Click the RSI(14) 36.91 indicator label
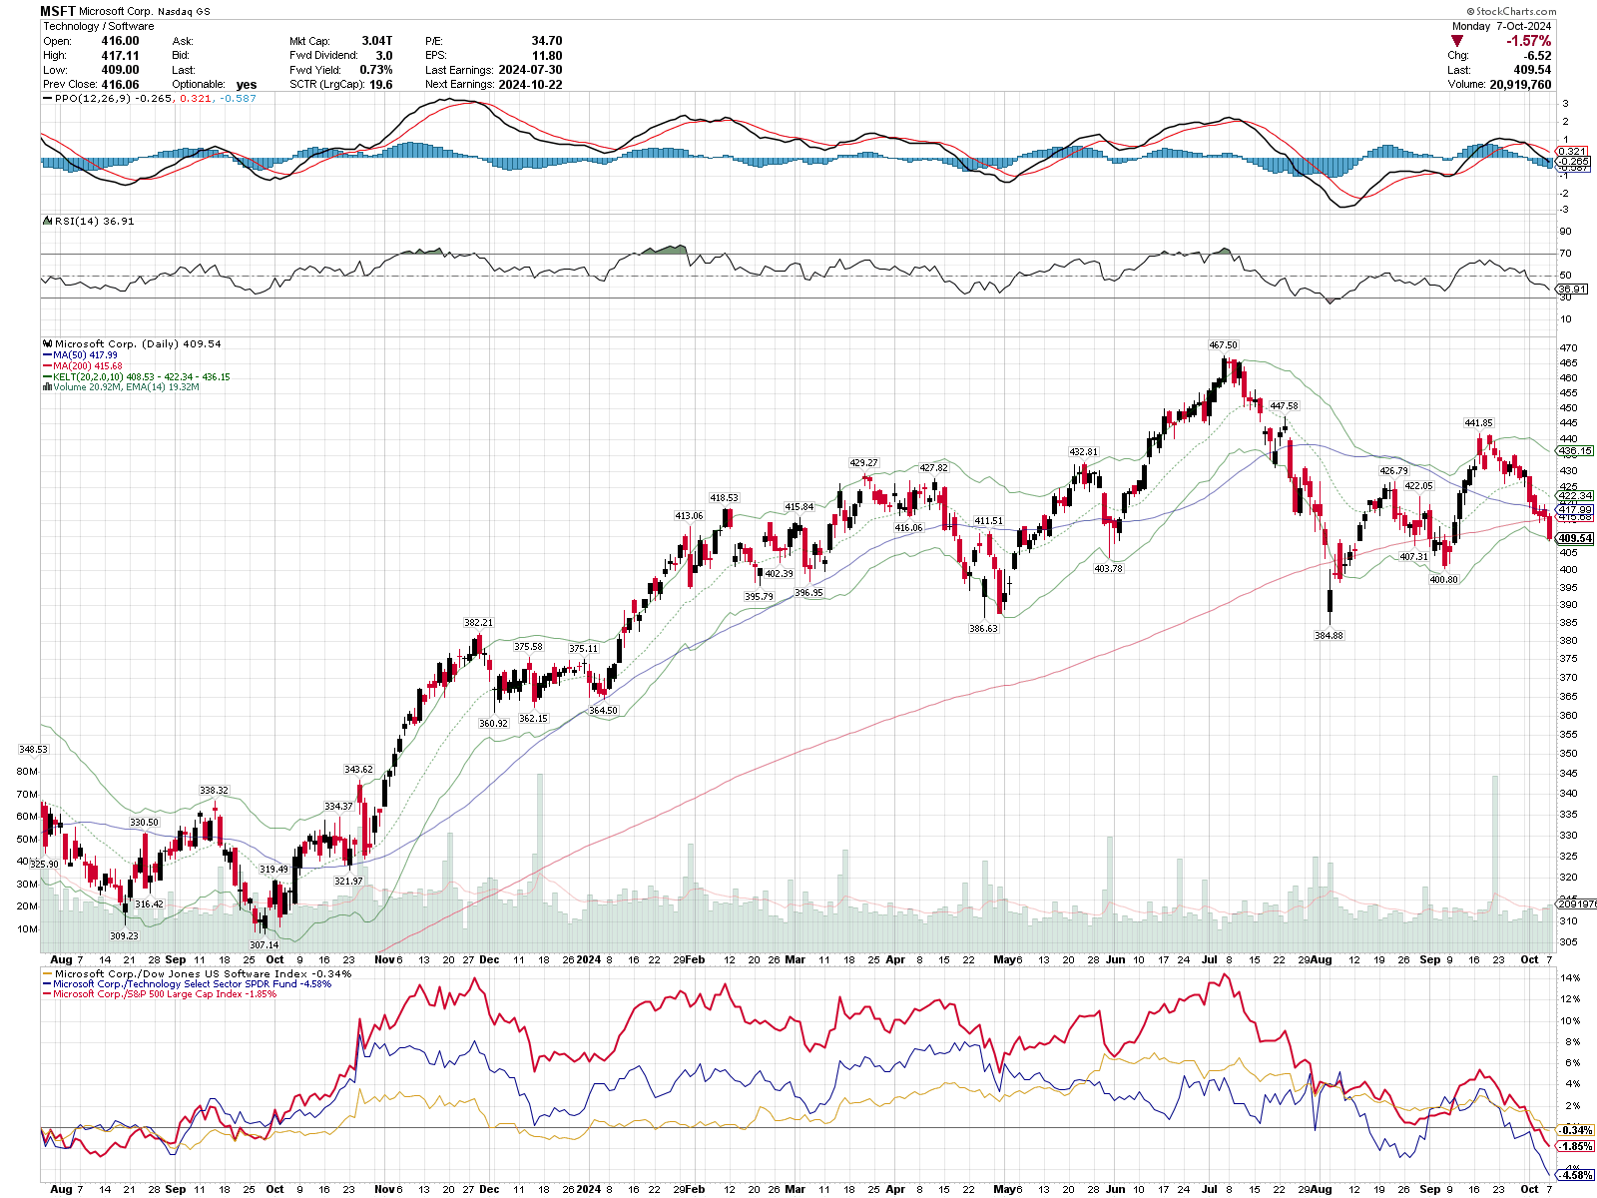 (x=94, y=221)
